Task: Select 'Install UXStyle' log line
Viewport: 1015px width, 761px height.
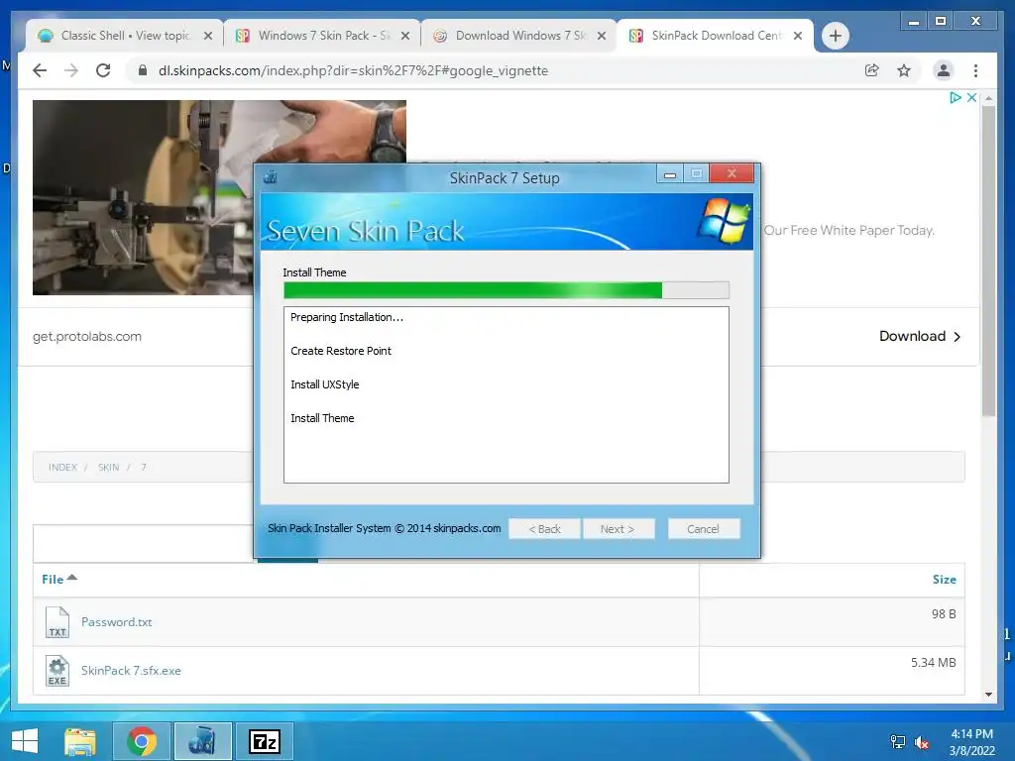Action: (x=324, y=384)
